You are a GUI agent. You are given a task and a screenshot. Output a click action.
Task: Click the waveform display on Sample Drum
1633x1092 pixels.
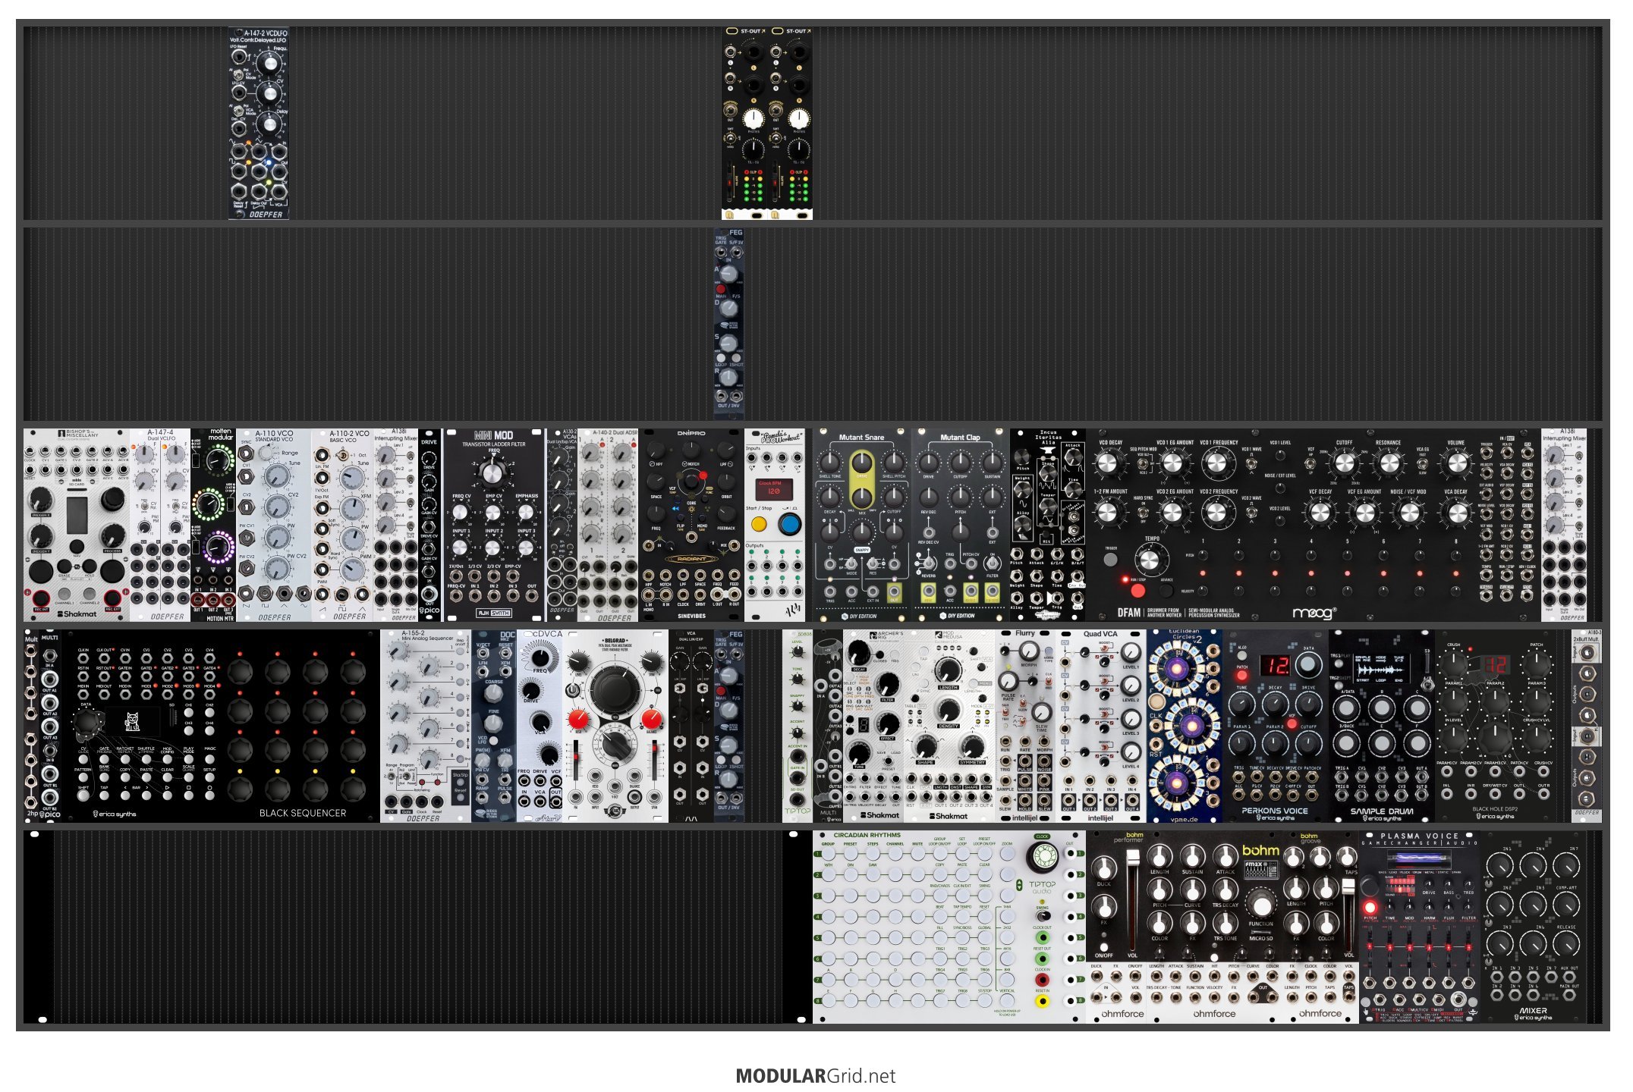pos(1381,668)
